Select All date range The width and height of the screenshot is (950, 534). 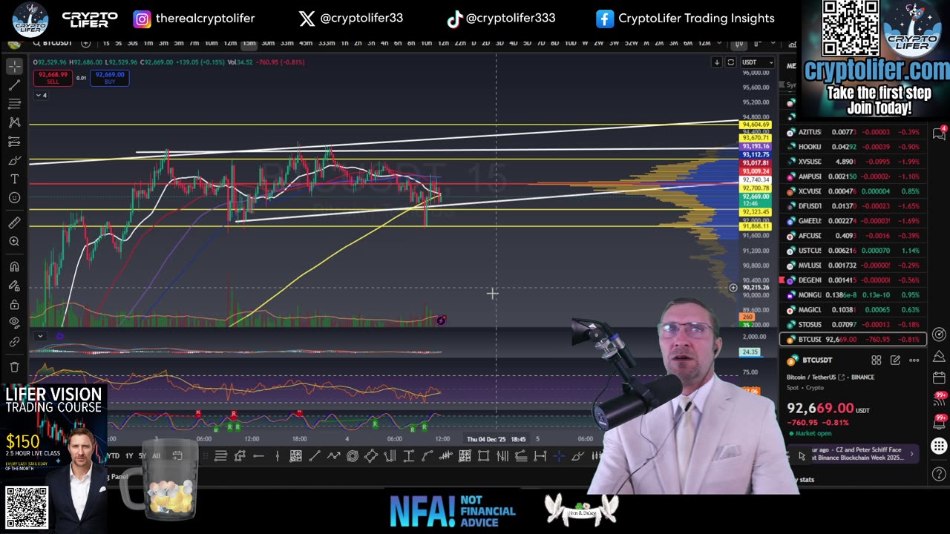pos(156,455)
